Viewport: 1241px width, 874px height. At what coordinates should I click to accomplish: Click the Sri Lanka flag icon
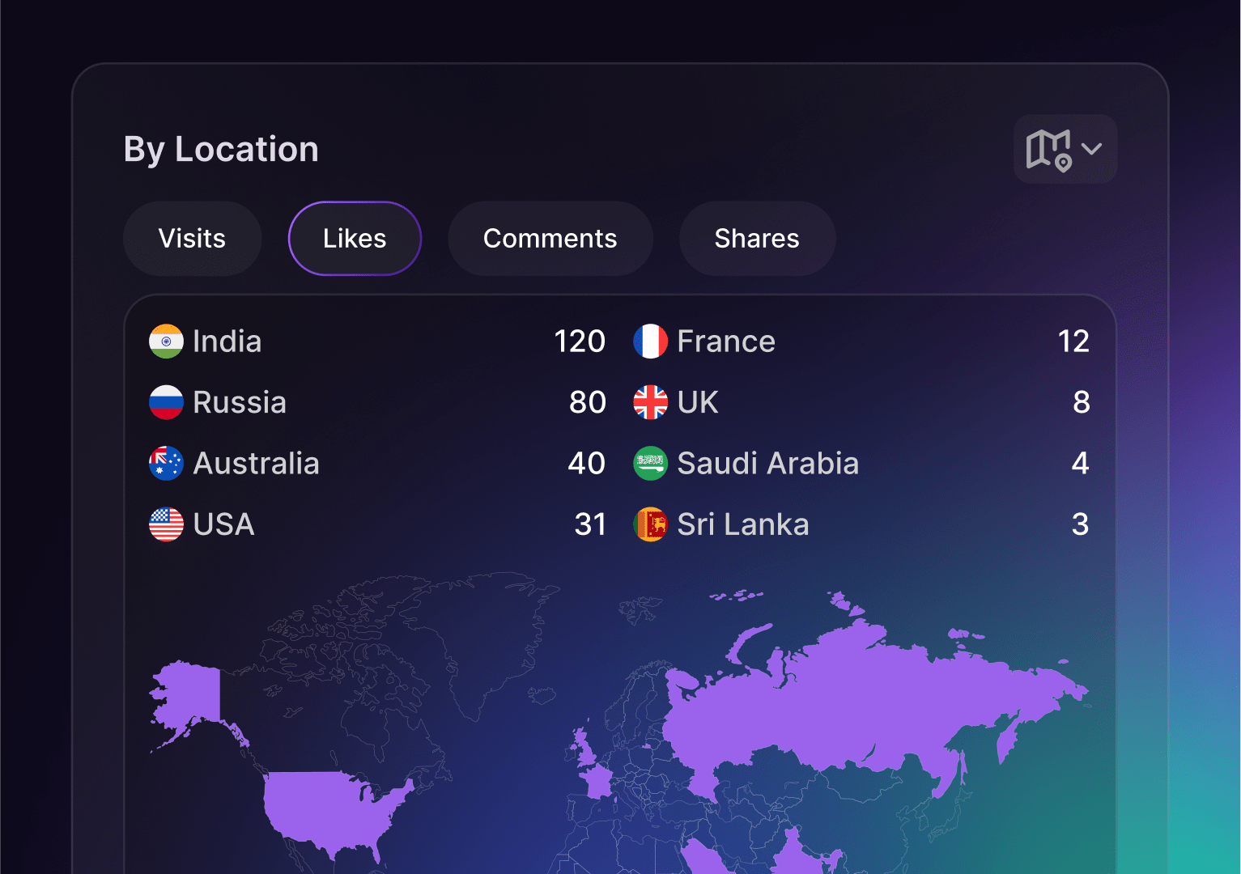[650, 524]
